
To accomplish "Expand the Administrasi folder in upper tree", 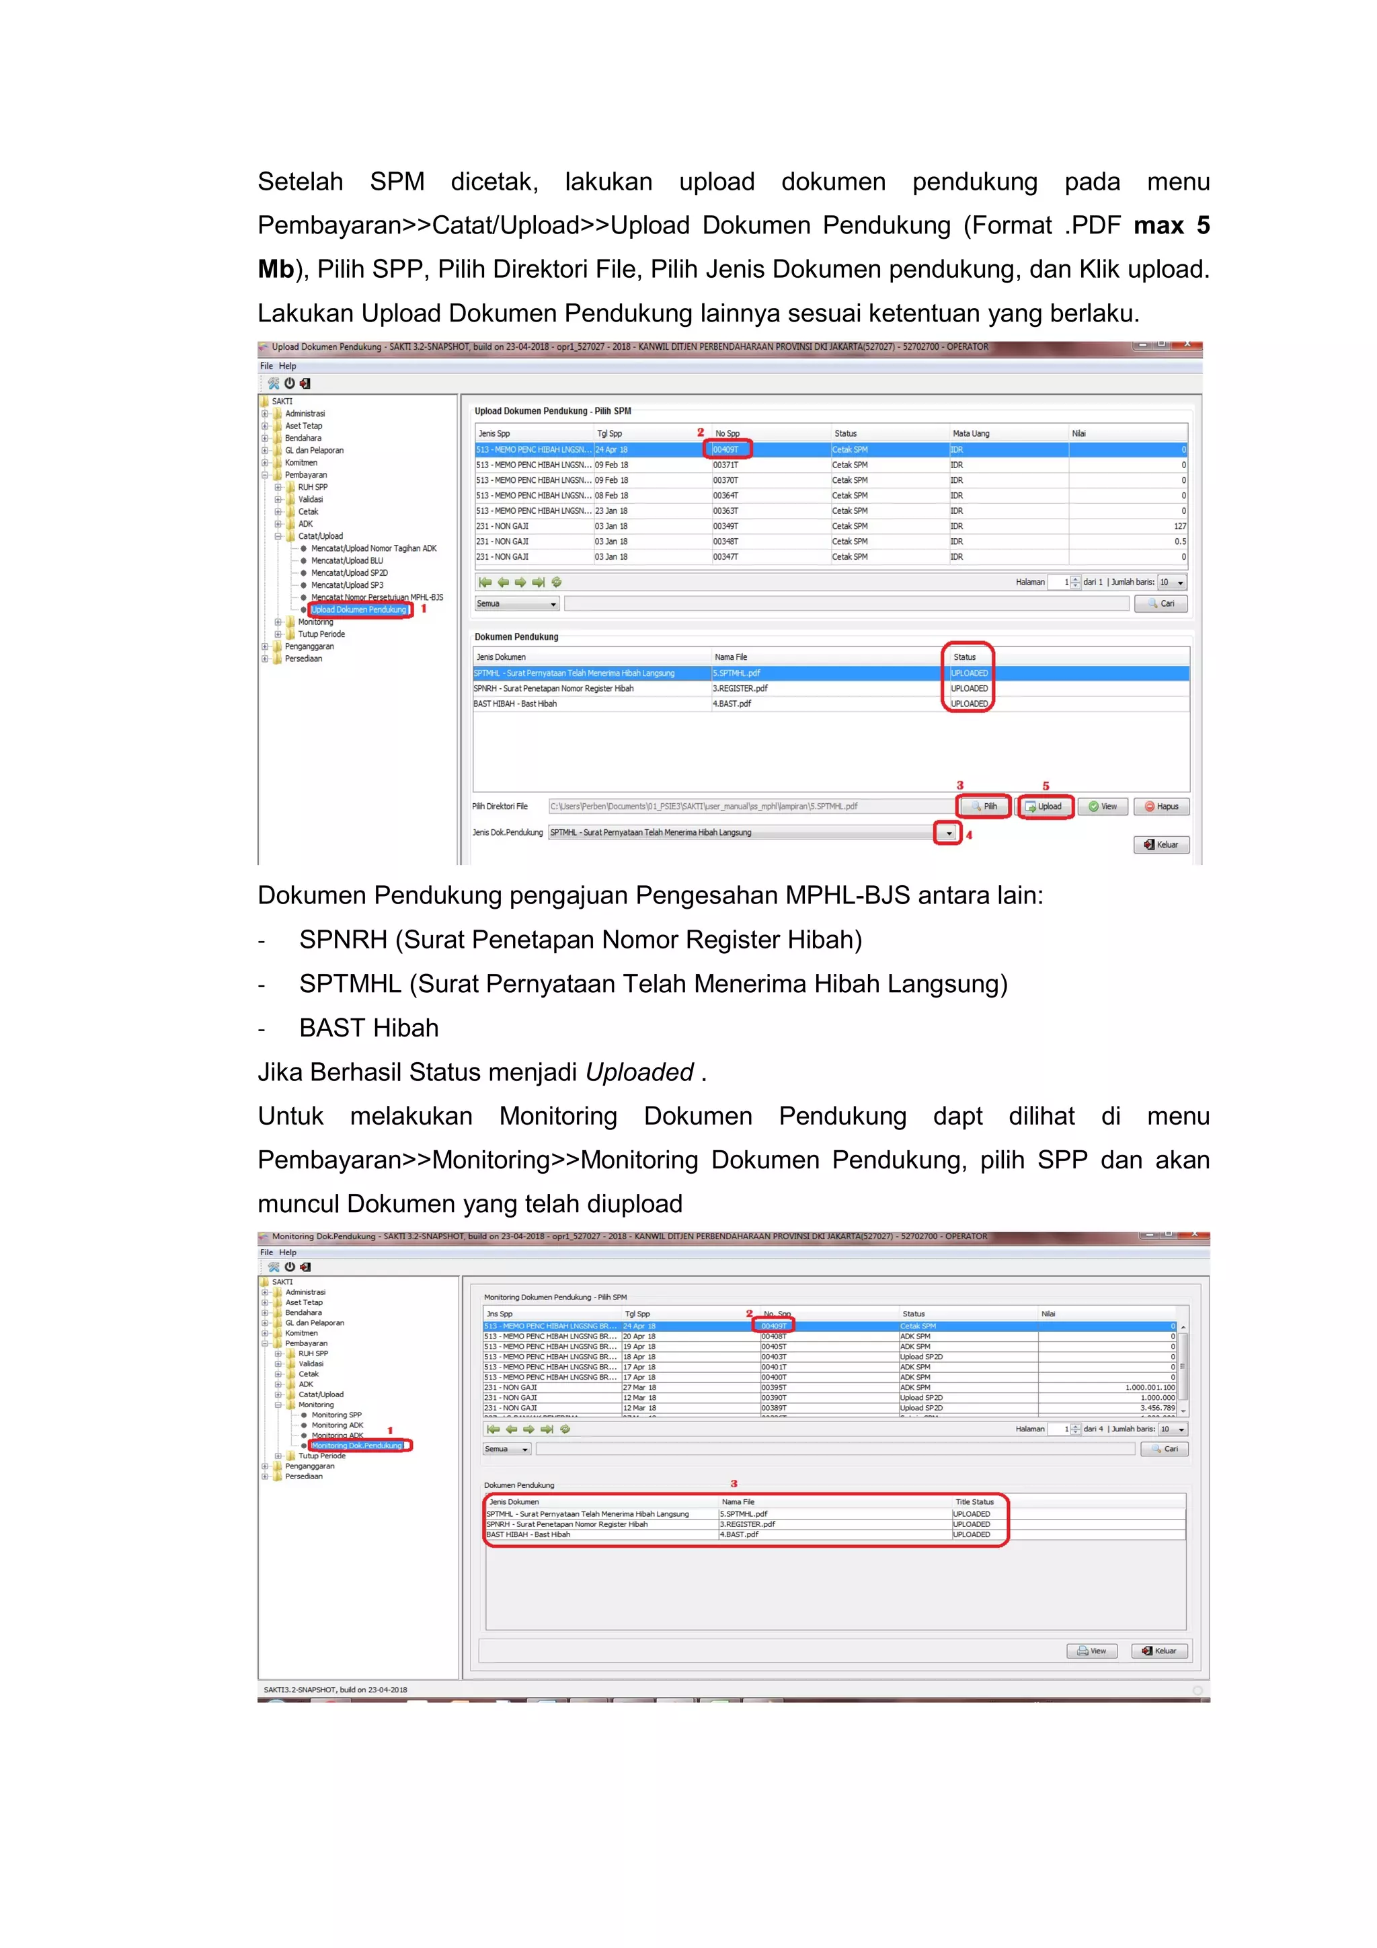I will pos(264,414).
